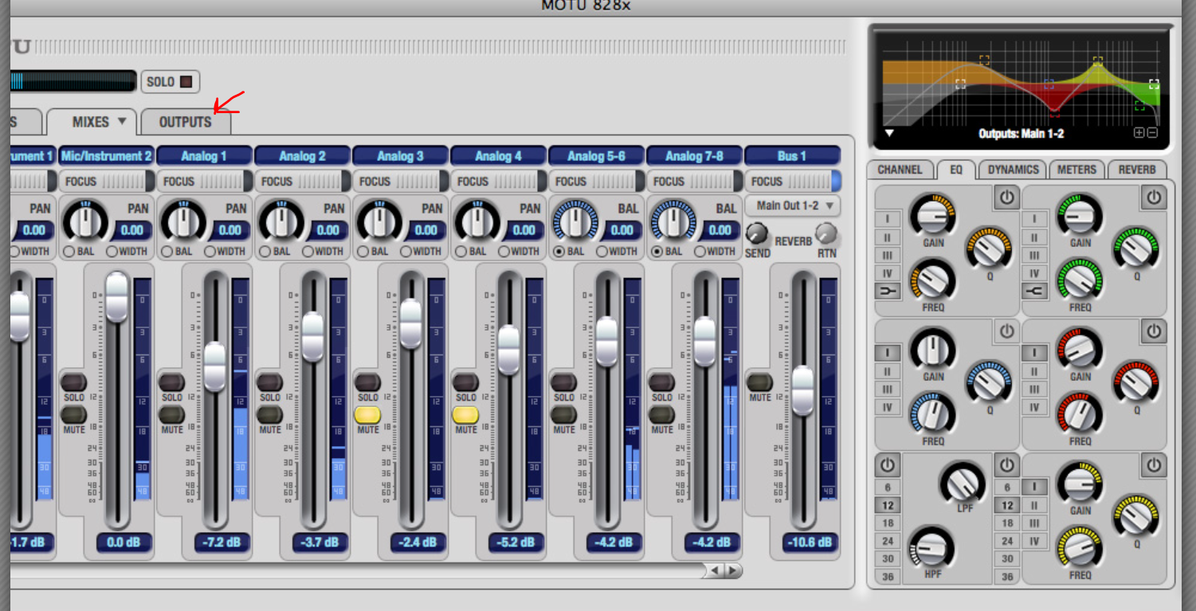Image resolution: width=1196 pixels, height=611 pixels.
Task: Expand the MIXES tab dropdown arrow
Action: (x=122, y=122)
